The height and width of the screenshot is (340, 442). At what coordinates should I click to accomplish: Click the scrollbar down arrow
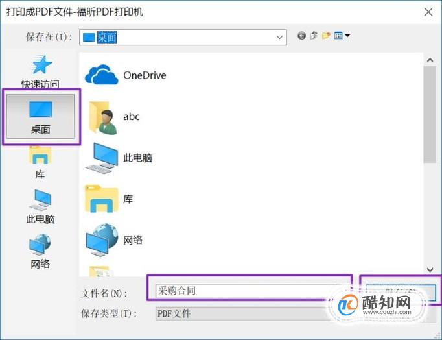tap(430, 269)
